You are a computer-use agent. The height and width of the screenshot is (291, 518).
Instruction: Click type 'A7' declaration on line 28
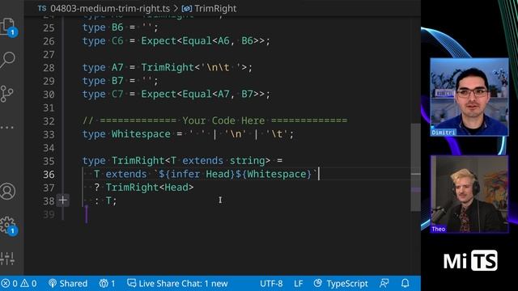click(x=117, y=67)
